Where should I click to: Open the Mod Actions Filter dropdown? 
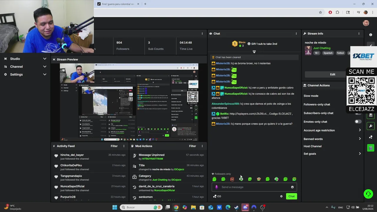192,146
